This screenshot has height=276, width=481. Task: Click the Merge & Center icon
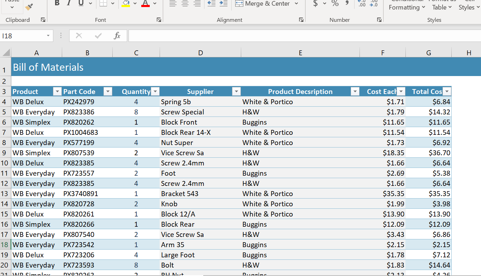[239, 4]
